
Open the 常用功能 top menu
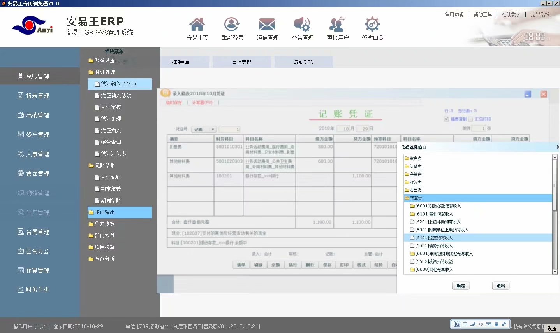coord(454,14)
